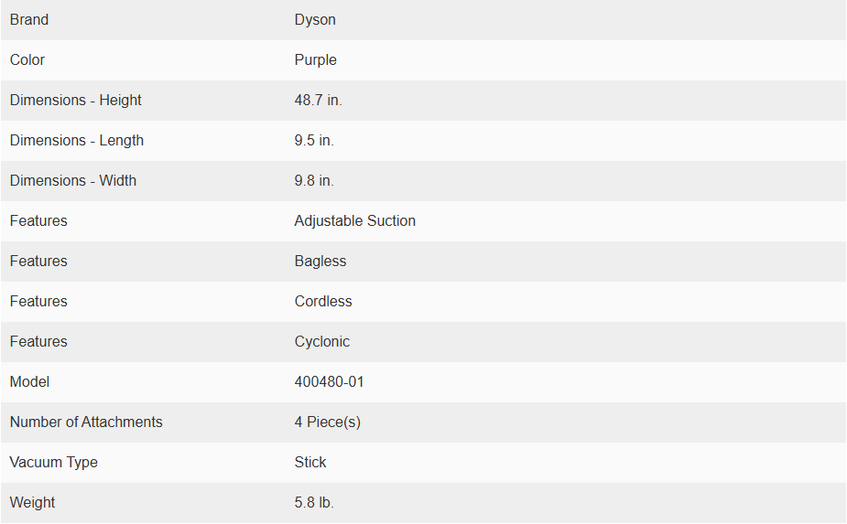The image size is (847, 524).
Task: Select the Stick vacuum type value
Action: pos(310,463)
